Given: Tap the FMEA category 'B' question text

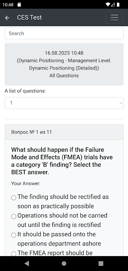Looking at the screenshot, I should click(62, 161).
